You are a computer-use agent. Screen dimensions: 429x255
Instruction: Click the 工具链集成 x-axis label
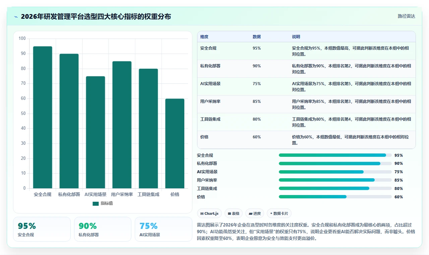coord(148,194)
